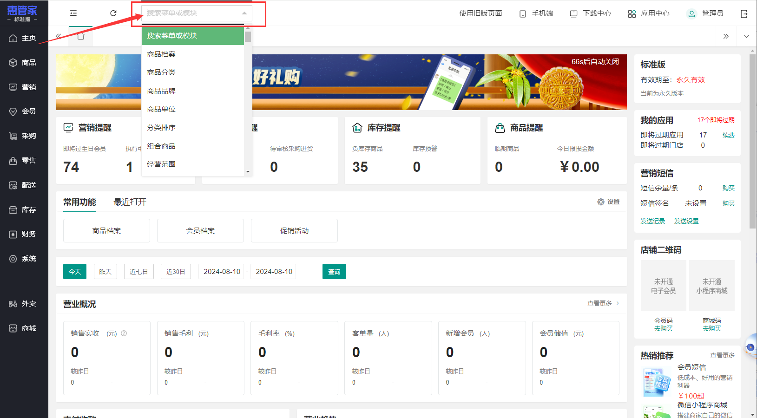Select 组合商品 in the dropdown list

[x=193, y=146]
